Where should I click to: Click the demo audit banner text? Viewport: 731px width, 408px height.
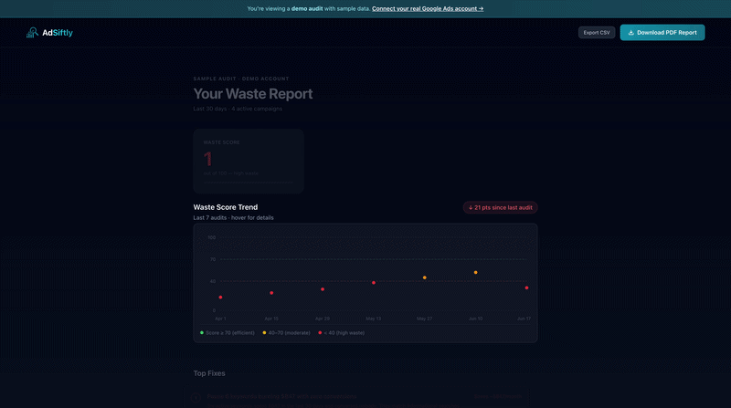307,8
